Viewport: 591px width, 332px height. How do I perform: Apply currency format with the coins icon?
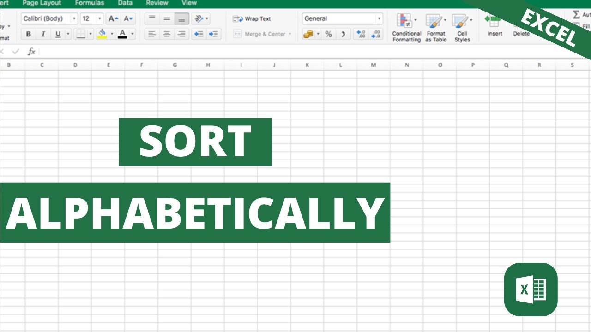point(308,34)
